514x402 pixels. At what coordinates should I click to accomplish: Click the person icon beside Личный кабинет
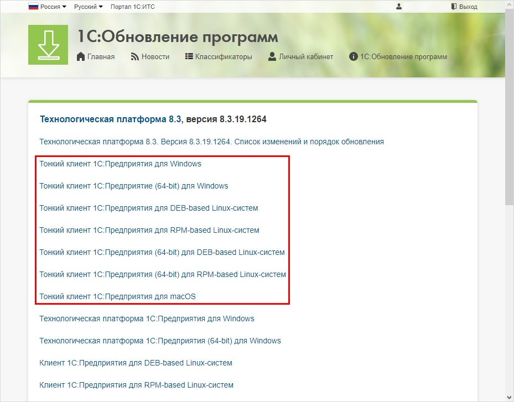tap(272, 56)
